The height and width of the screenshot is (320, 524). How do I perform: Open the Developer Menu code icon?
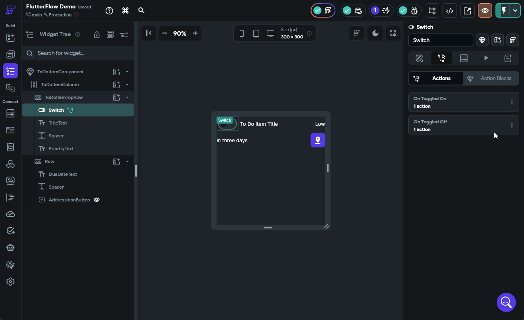[x=450, y=11]
